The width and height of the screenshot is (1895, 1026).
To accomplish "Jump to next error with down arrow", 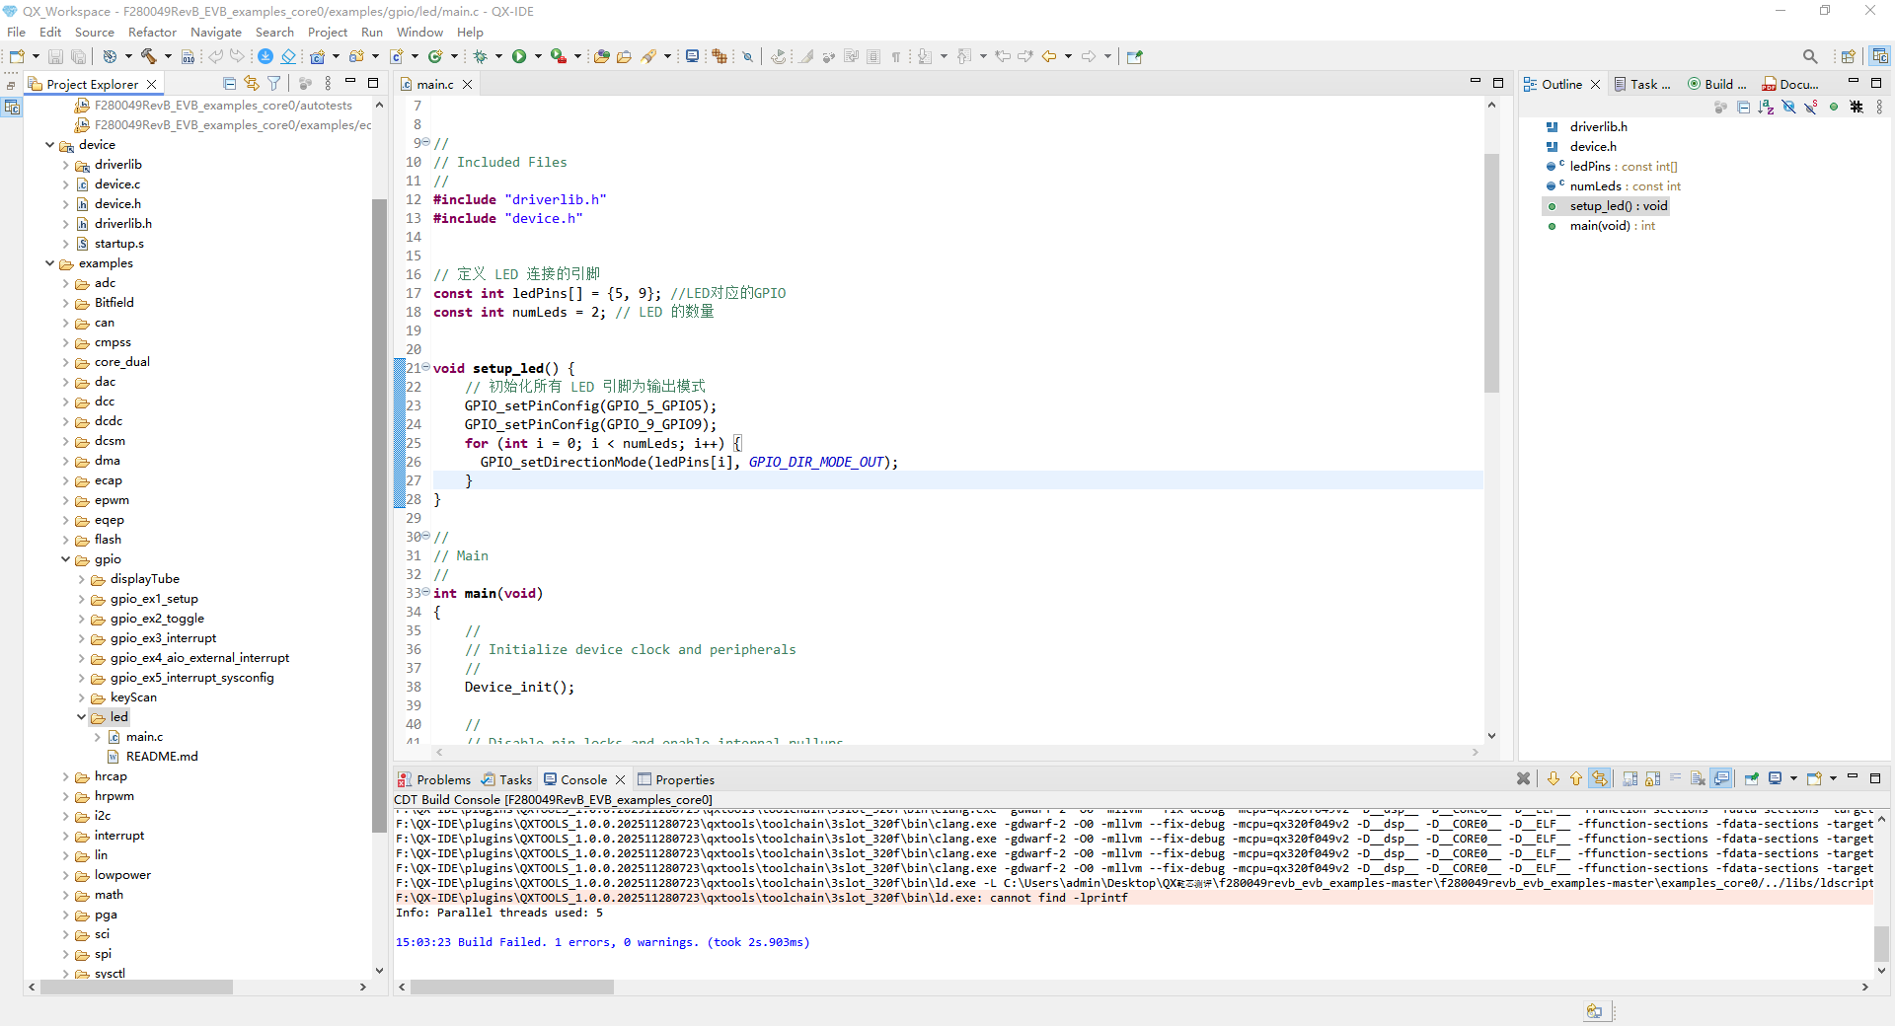I will click(1553, 778).
